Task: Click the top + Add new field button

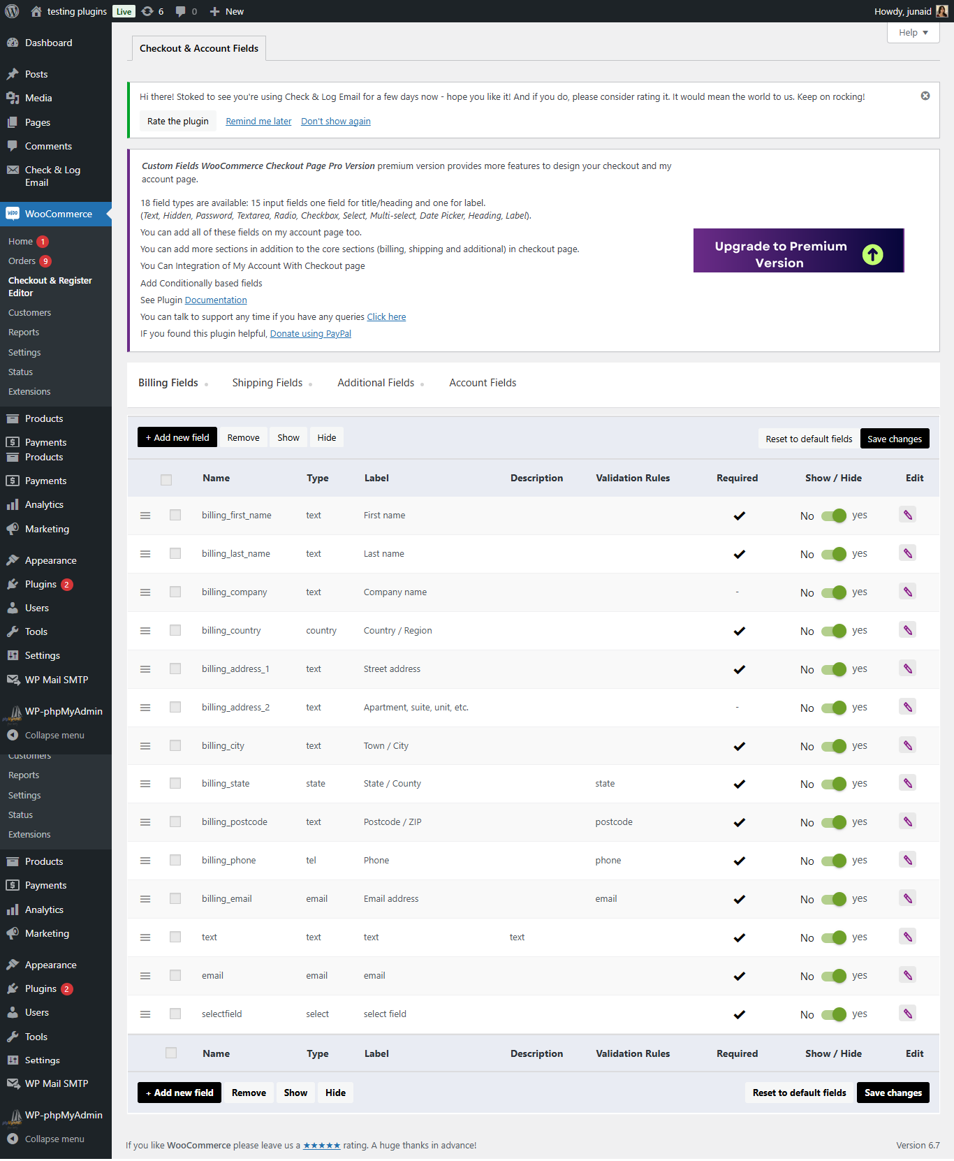Action: [177, 437]
